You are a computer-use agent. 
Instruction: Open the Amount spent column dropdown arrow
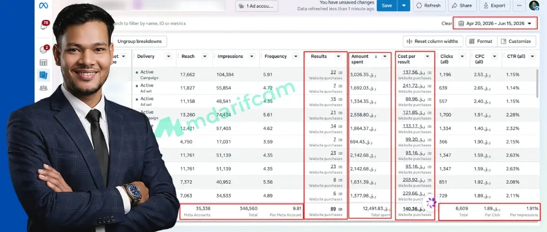pyautogui.click(x=385, y=56)
